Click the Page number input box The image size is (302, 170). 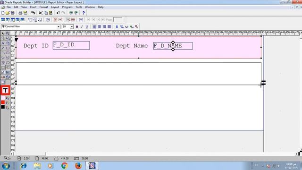point(118,20)
